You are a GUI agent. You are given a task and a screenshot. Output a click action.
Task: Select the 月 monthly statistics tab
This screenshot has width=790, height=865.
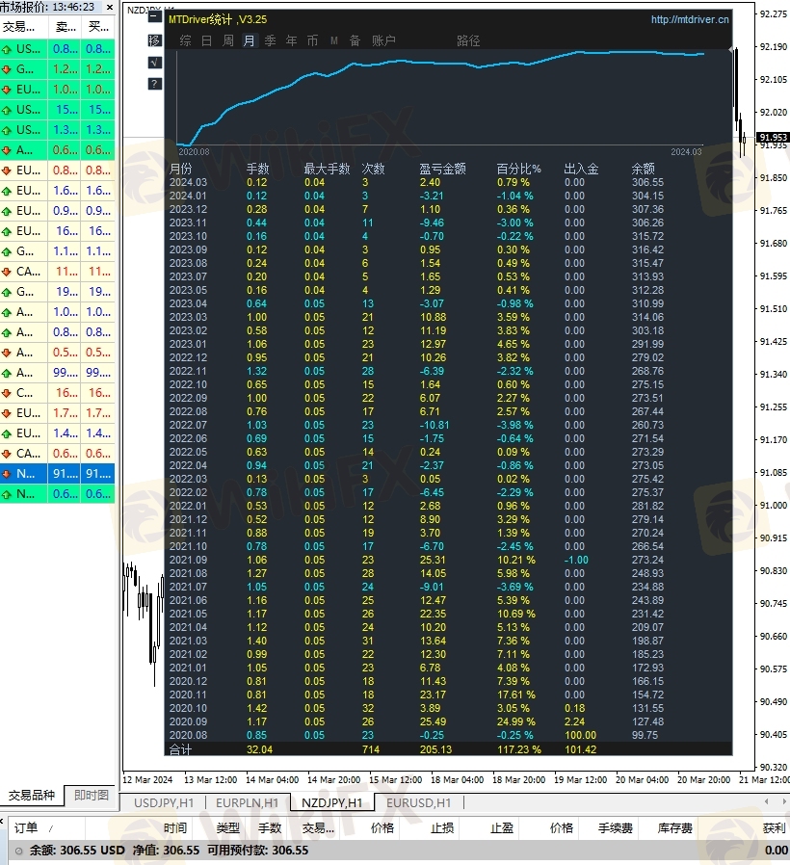coord(250,40)
